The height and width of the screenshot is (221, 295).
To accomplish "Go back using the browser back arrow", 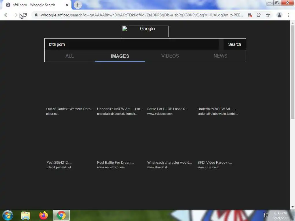I will (6, 15).
